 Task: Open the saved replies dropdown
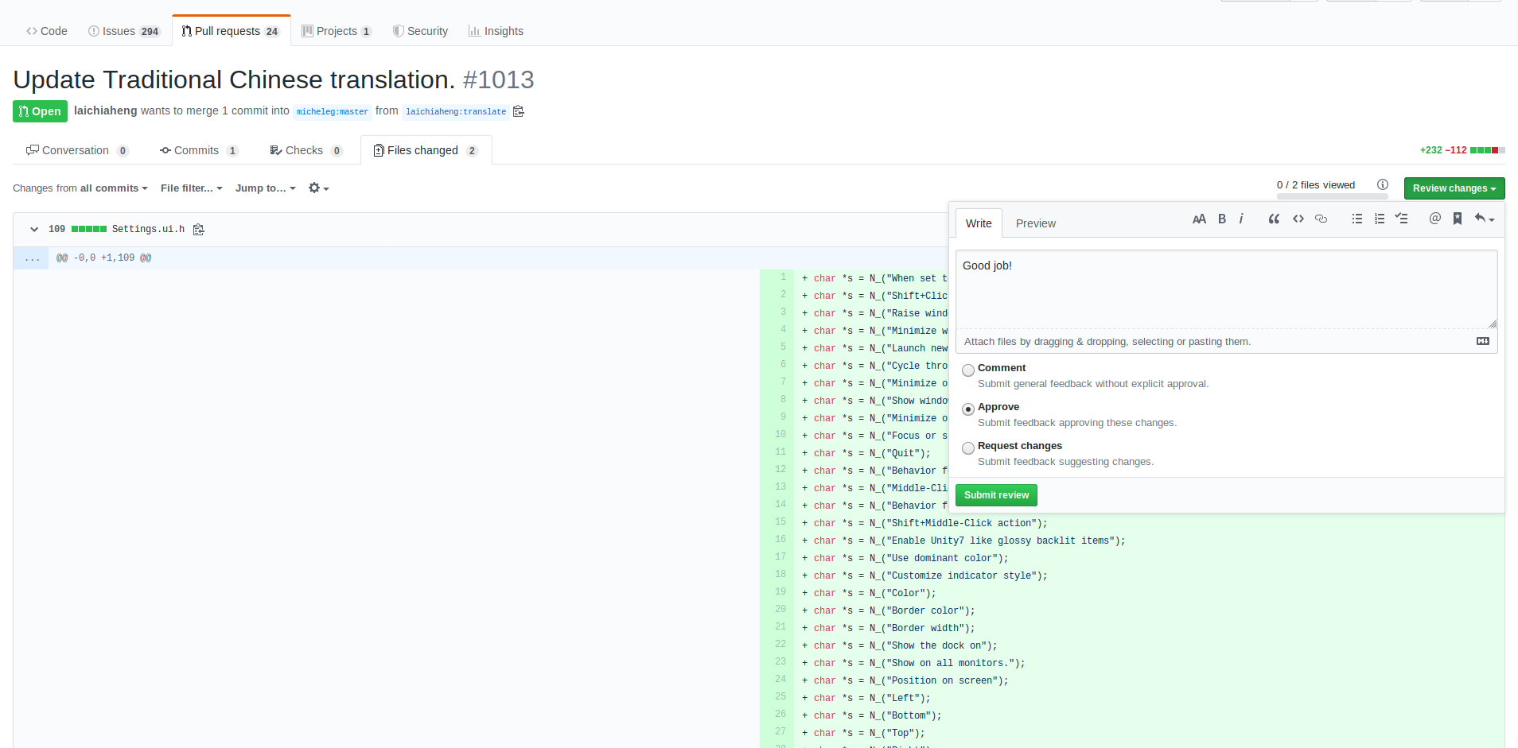[1484, 219]
